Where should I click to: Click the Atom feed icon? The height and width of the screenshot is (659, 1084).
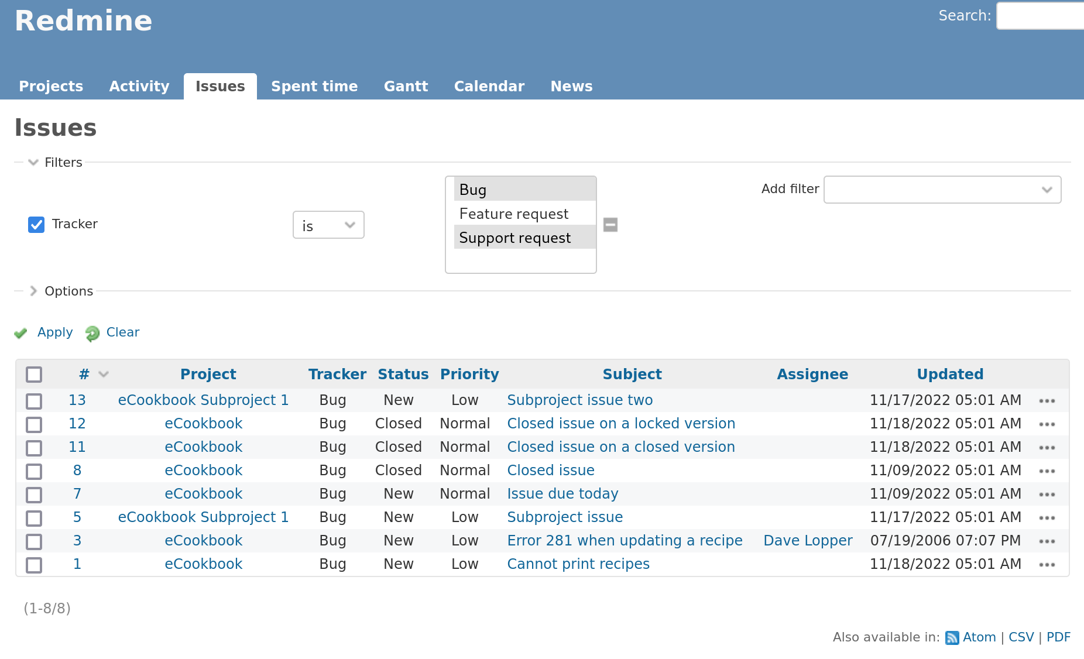(x=952, y=637)
